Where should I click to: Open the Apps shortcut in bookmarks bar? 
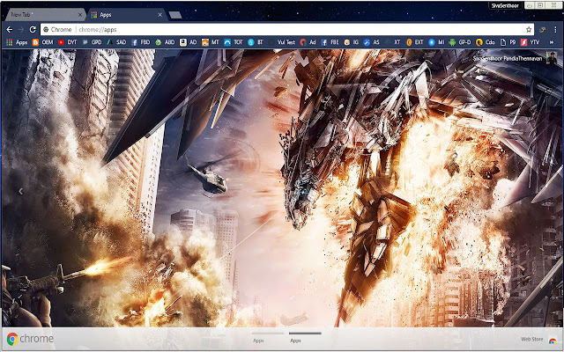17,42
